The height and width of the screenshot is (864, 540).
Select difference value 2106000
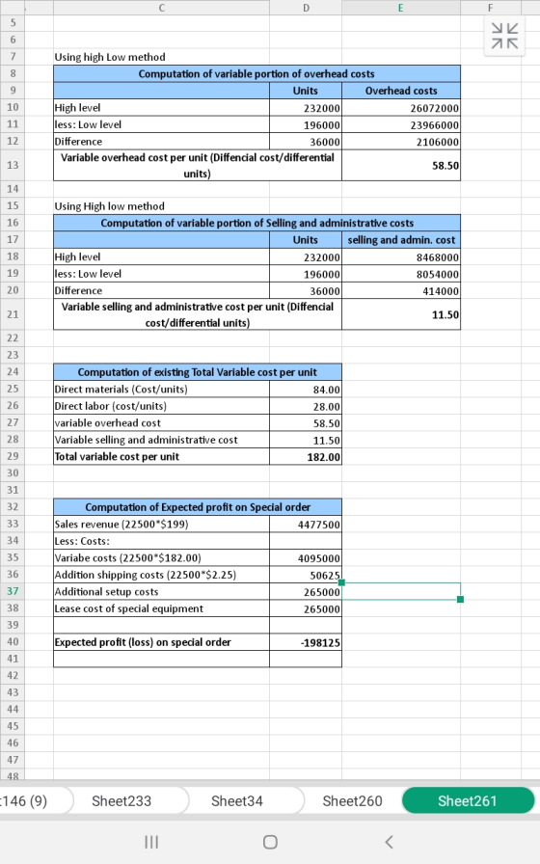(x=401, y=142)
